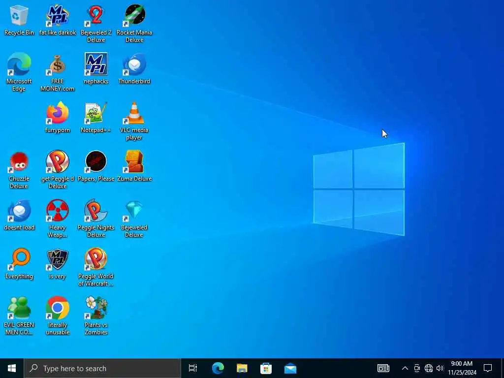504x378 pixels.
Task: Open File Explorer from the taskbar
Action: click(242, 368)
